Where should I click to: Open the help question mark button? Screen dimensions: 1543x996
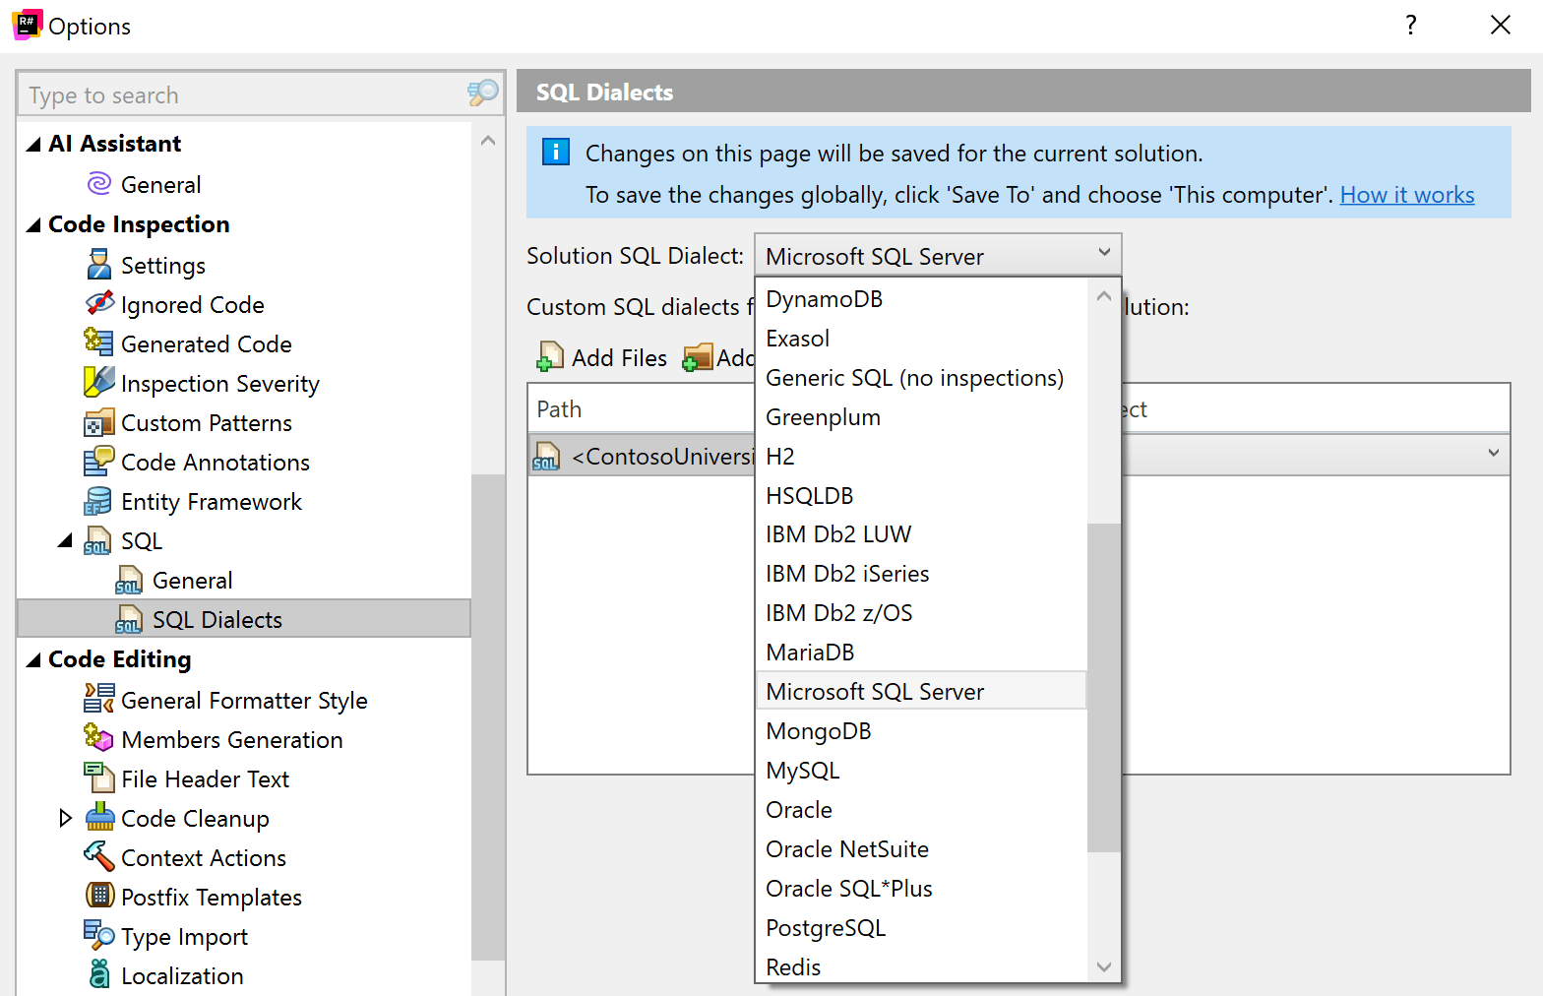point(1411,25)
